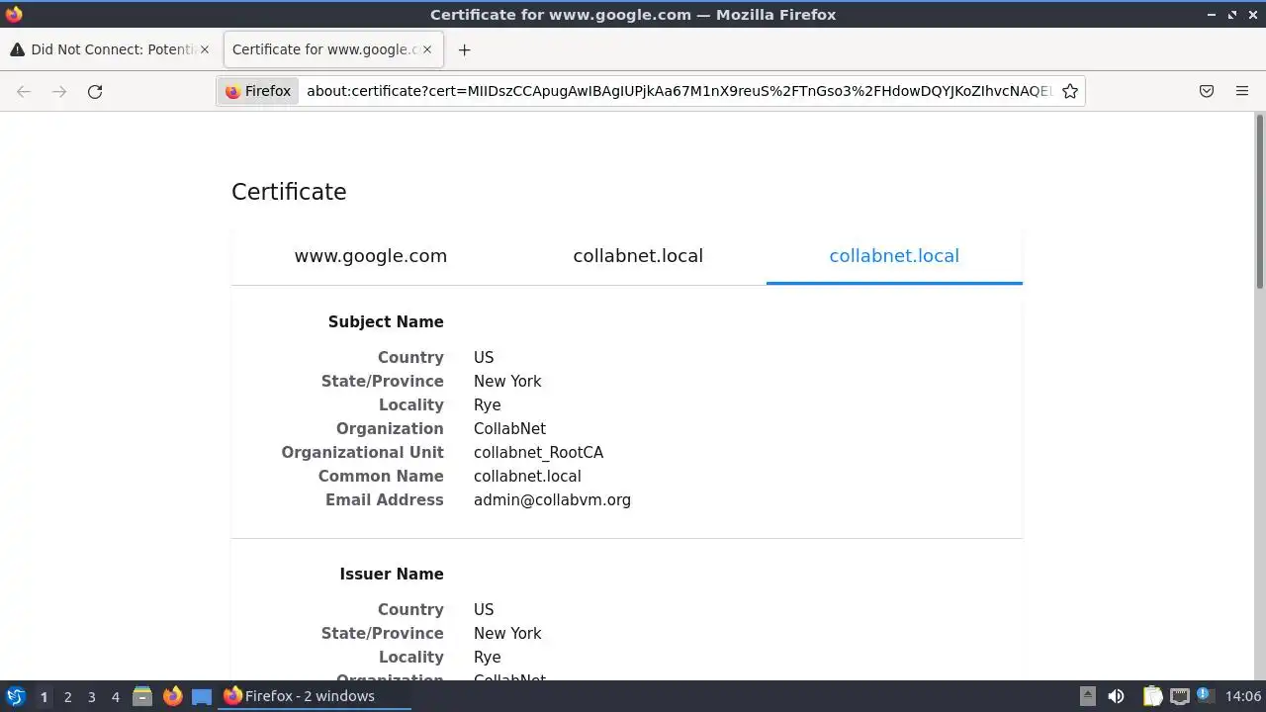
Task: Open the 'Firefox - 2 windows' taskbar entry
Action: (x=315, y=696)
